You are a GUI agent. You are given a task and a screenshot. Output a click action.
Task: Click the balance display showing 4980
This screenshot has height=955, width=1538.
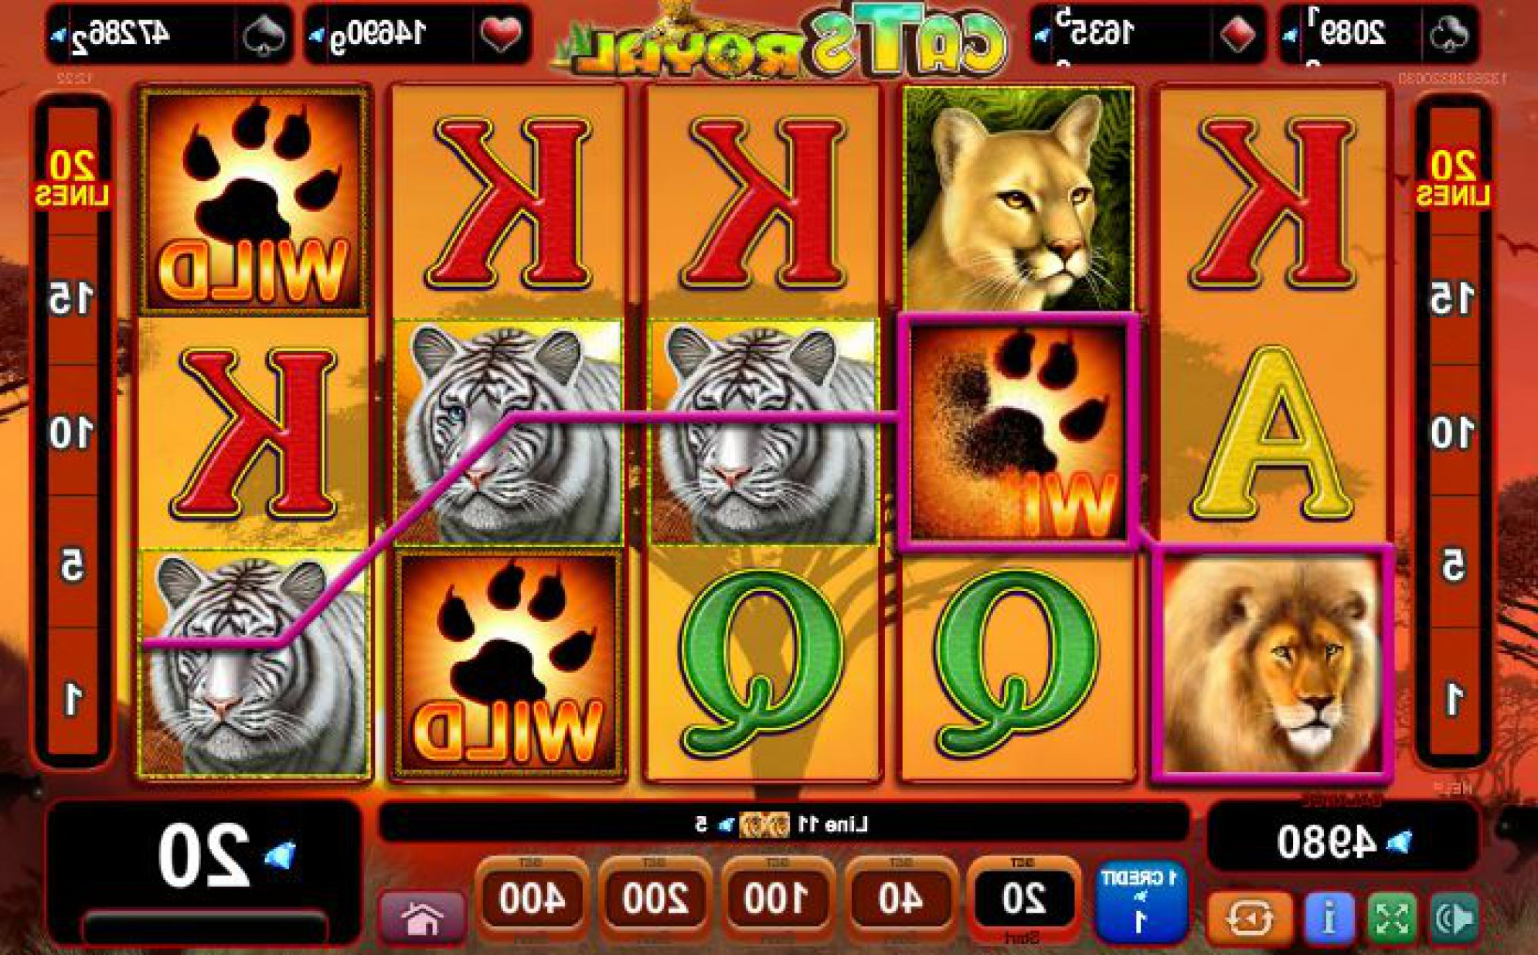pos(1342,842)
